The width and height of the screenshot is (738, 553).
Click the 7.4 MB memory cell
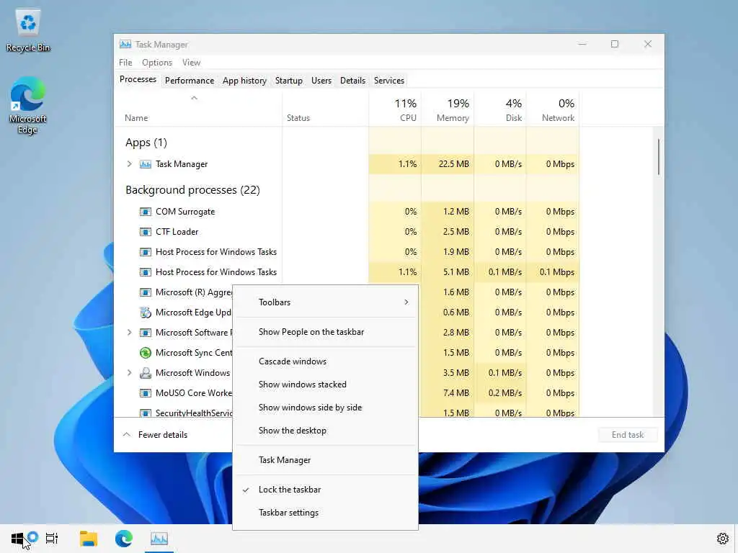448,393
